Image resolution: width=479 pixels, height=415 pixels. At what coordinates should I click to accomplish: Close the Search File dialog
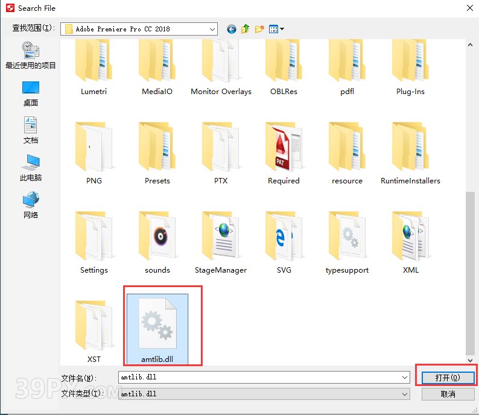point(470,8)
